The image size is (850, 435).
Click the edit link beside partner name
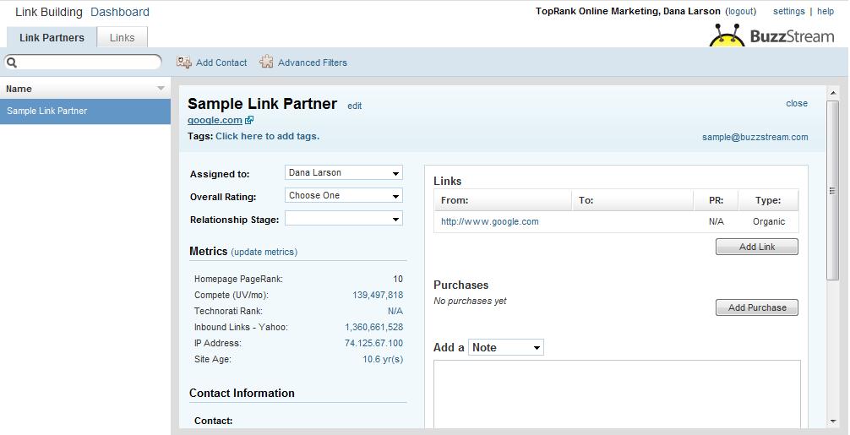355,106
